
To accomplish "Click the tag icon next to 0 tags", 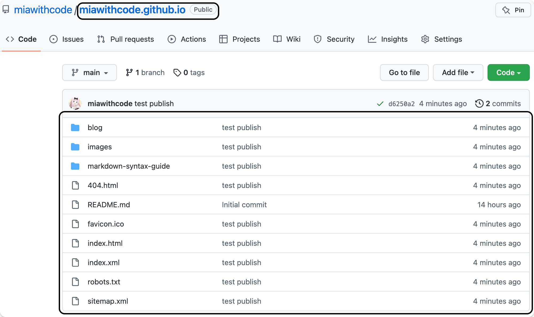I will pos(177,73).
